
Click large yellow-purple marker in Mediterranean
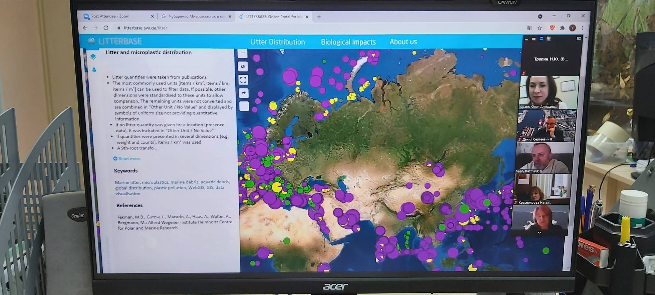(x=277, y=187)
